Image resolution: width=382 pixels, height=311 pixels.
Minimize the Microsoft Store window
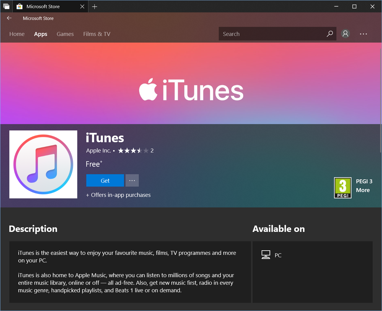[x=336, y=6]
